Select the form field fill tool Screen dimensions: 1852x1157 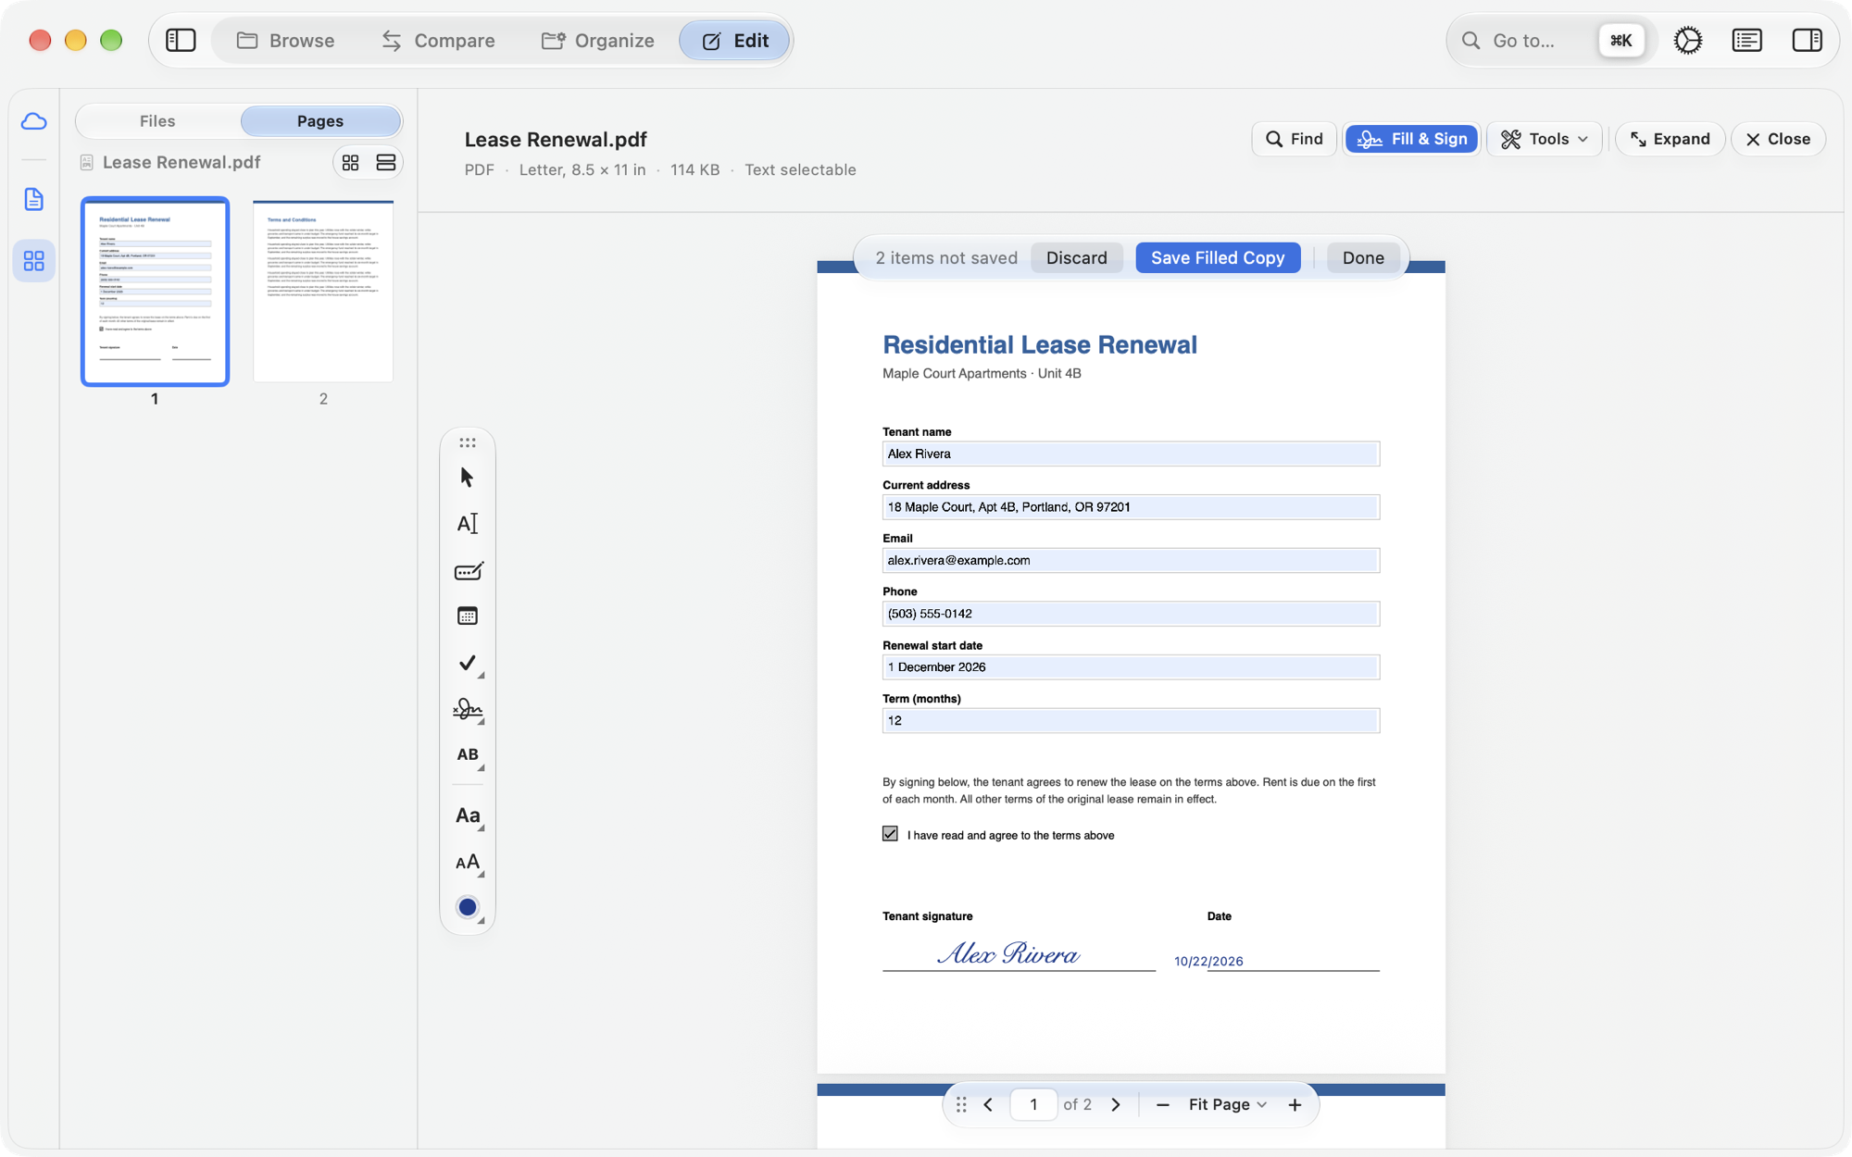coord(467,570)
